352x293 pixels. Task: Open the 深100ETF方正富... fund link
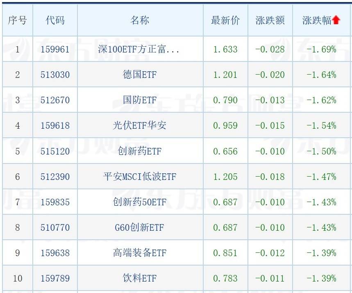click(x=139, y=49)
